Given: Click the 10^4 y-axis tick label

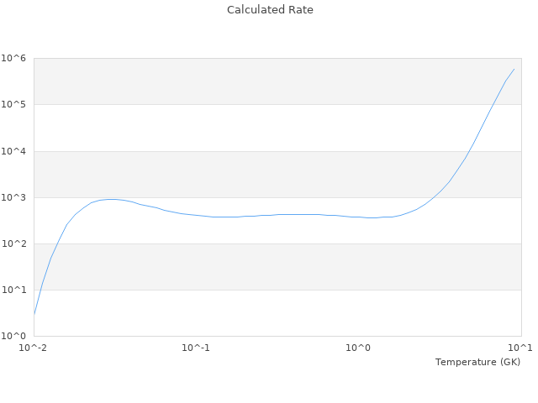Looking at the screenshot, I should coord(14,151).
